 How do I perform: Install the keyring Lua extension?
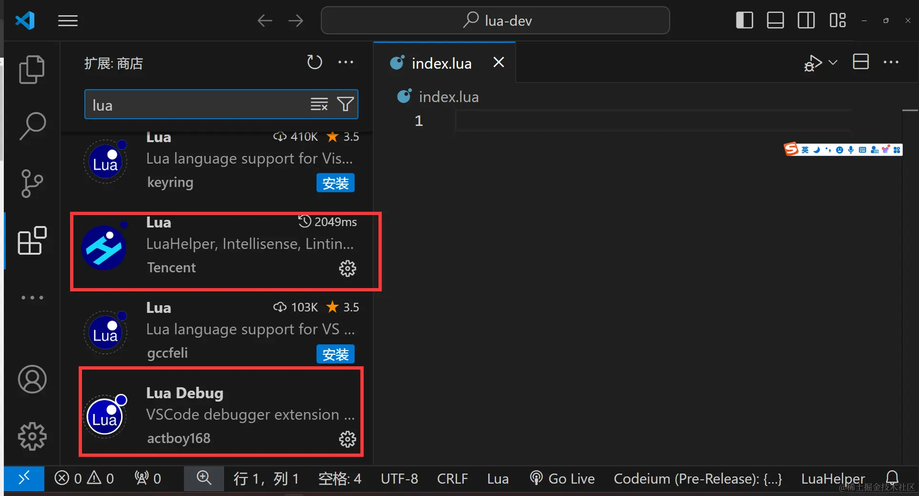(335, 183)
